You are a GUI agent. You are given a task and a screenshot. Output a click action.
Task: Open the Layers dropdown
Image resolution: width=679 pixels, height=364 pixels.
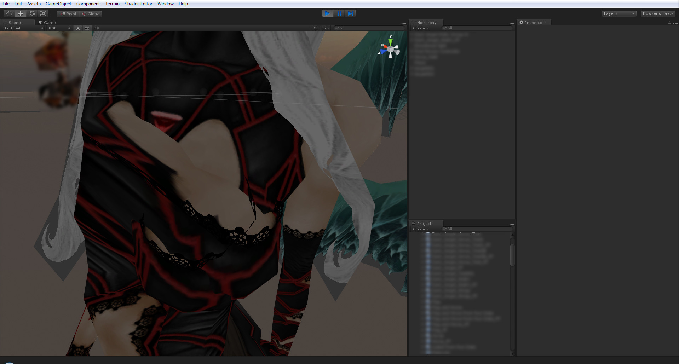tap(618, 13)
